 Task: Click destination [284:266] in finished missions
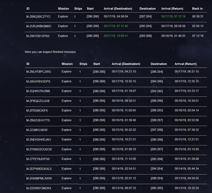tap(156, 81)
